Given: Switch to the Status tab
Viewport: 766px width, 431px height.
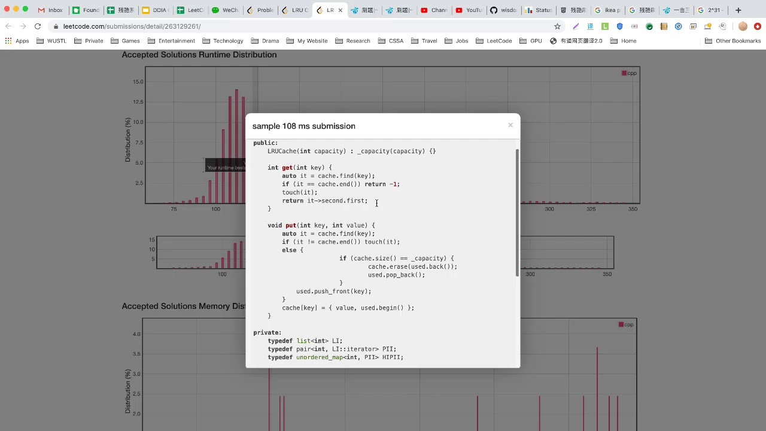Looking at the screenshot, I should coord(537,10).
